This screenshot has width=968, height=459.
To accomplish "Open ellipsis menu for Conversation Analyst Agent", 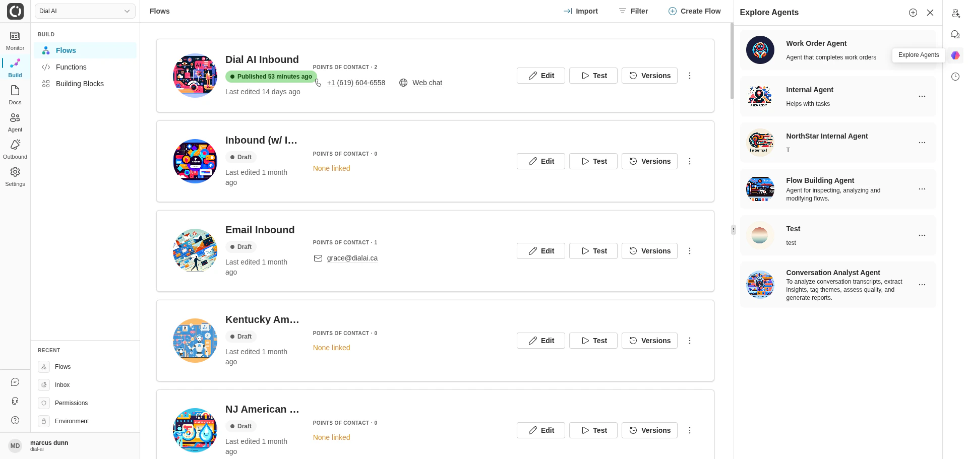I will tap(922, 285).
